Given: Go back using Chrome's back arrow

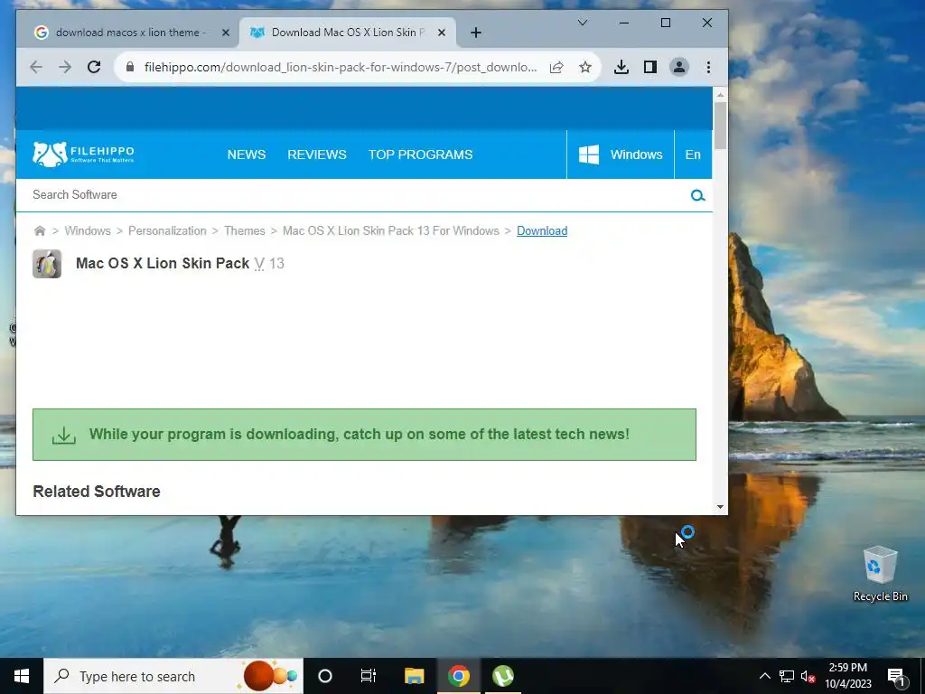Looking at the screenshot, I should 36,67.
